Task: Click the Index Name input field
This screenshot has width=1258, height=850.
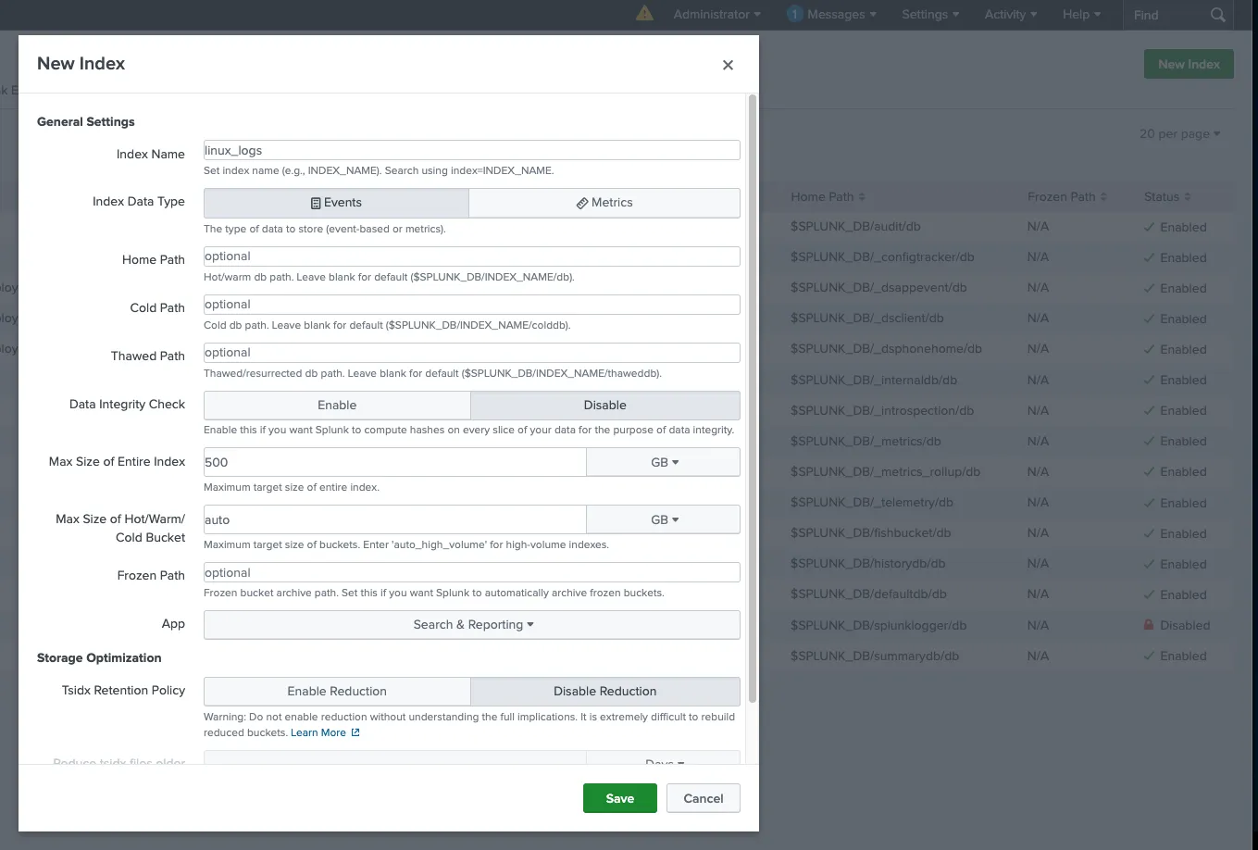Action: point(470,149)
